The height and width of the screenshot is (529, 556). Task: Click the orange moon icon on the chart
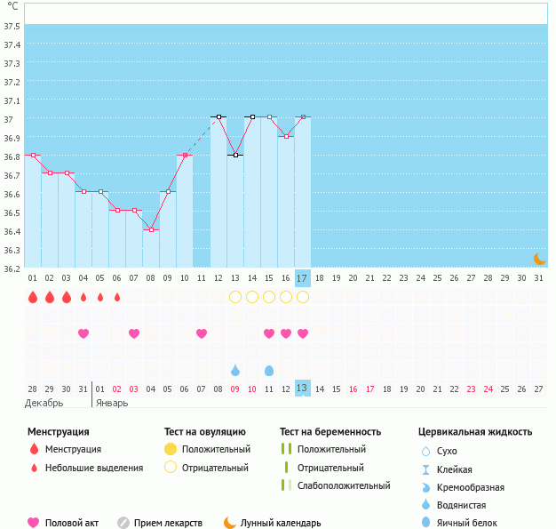click(x=539, y=259)
